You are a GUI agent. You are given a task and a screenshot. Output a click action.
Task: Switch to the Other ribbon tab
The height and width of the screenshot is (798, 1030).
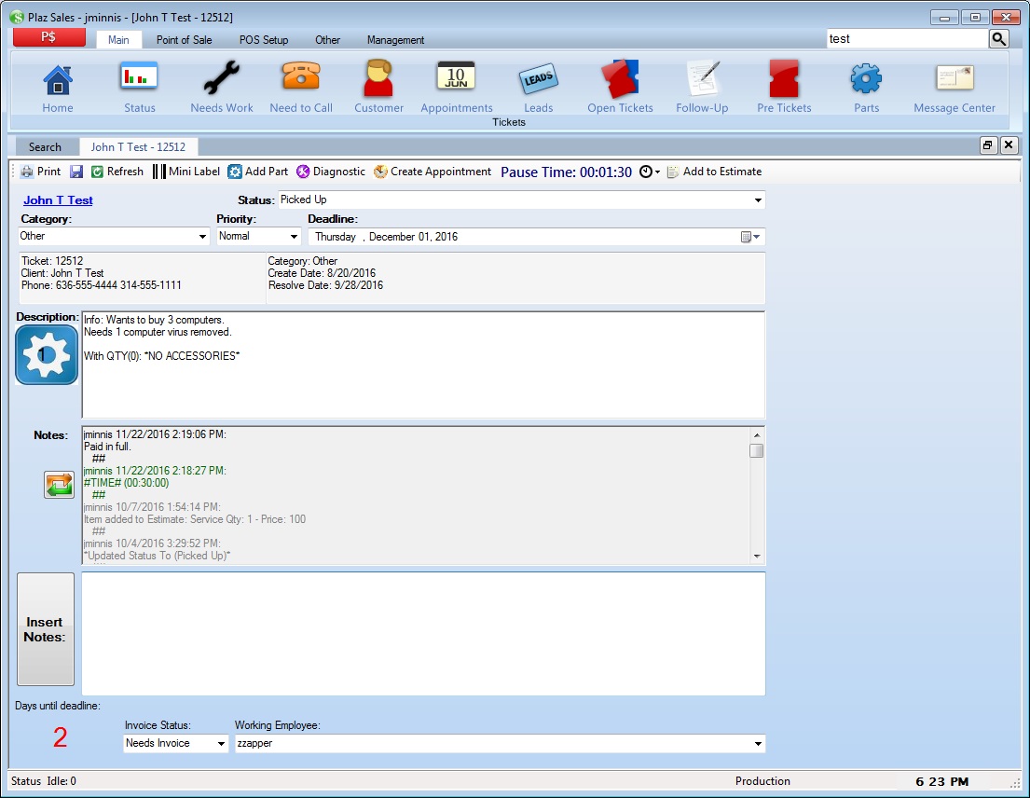point(327,39)
